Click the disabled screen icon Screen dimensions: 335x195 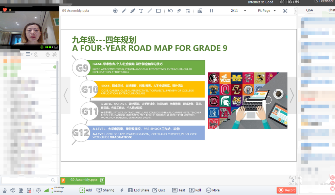29,190
